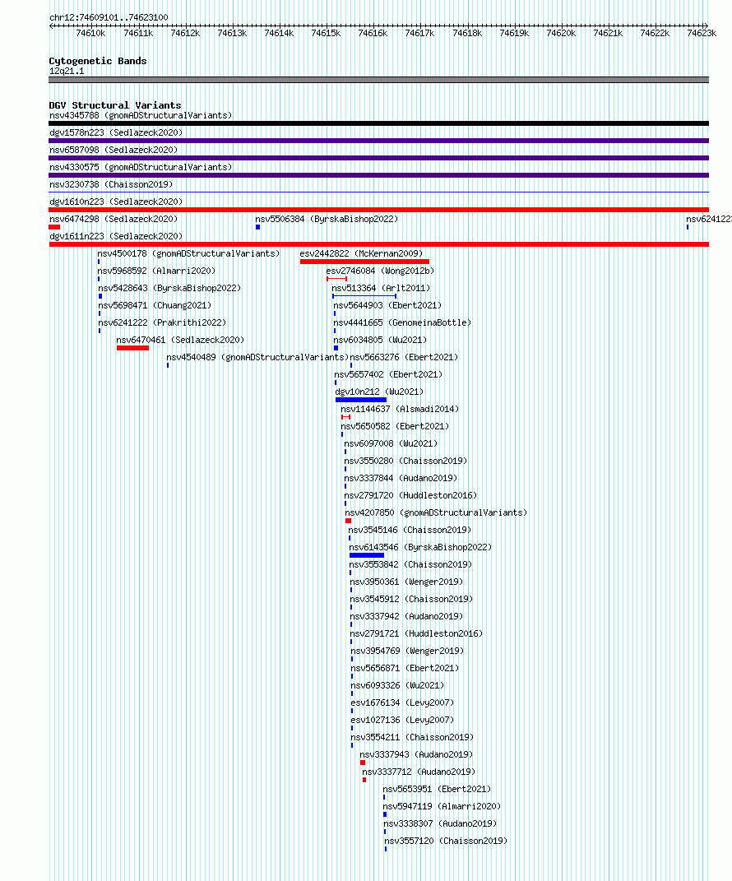This screenshot has width=732, height=881.
Task: Click nsv3337942 (Audano2019) label
Action: 407,616
